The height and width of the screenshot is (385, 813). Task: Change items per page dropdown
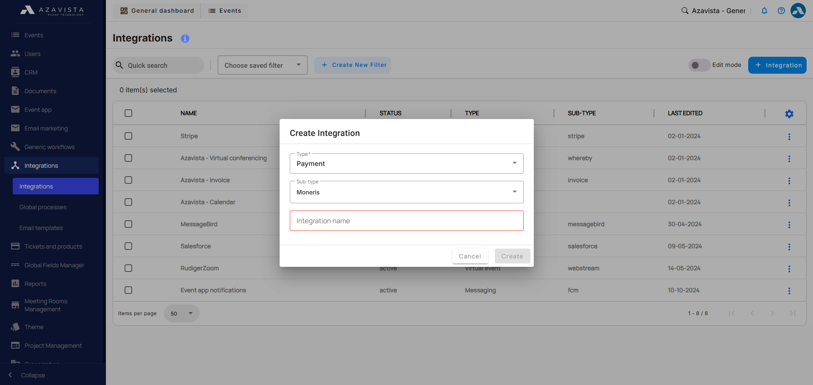(182, 313)
